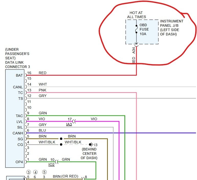This screenshot has height=180, width=197.
Task: Click the GRN wire label at pin 9
Action: 43,113
